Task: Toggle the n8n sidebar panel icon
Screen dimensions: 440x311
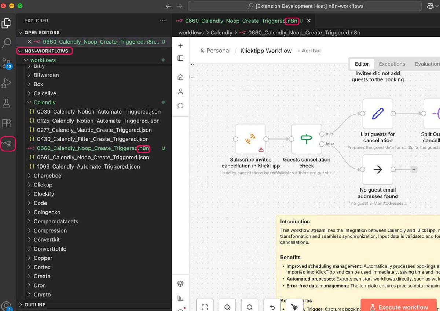Action: [180, 58]
